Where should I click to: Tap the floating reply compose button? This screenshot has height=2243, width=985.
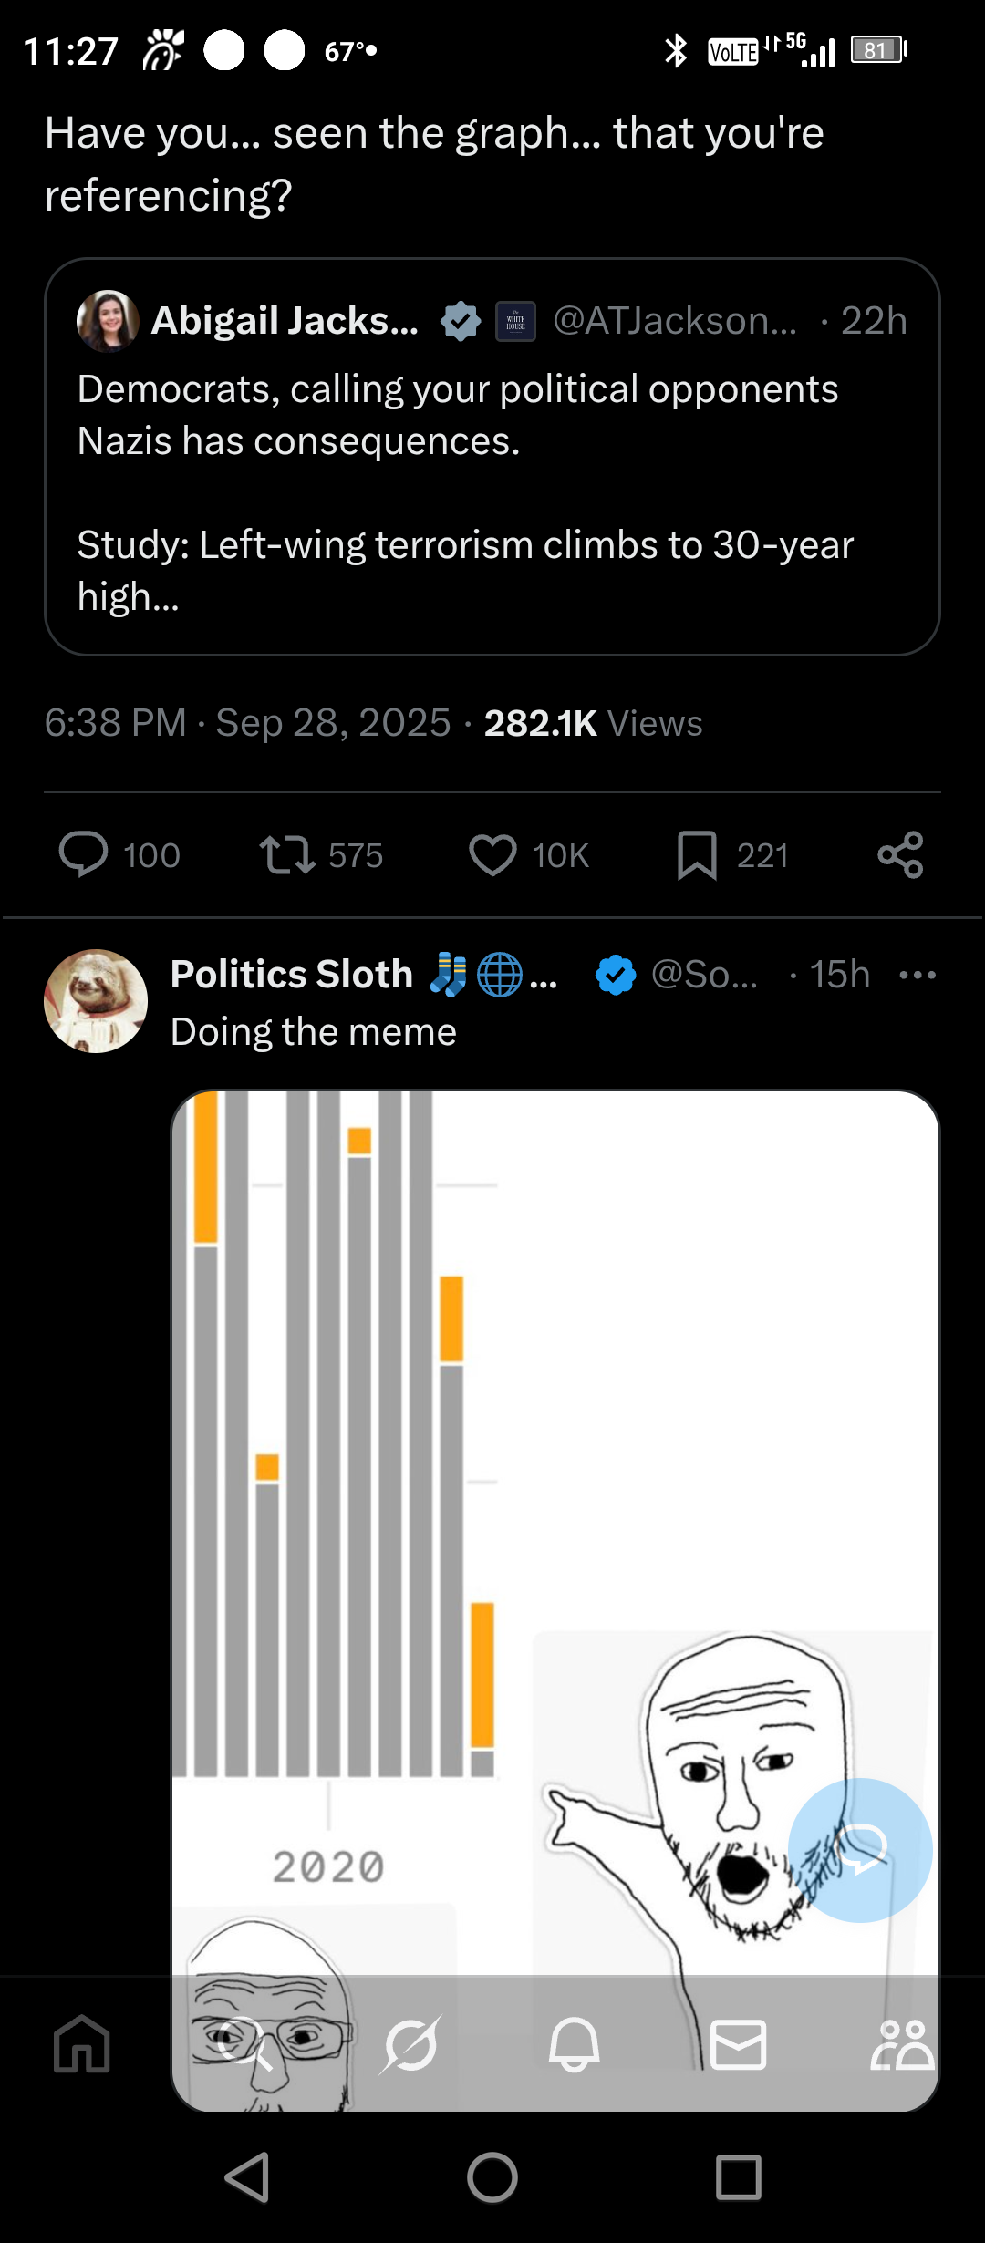point(860,1851)
